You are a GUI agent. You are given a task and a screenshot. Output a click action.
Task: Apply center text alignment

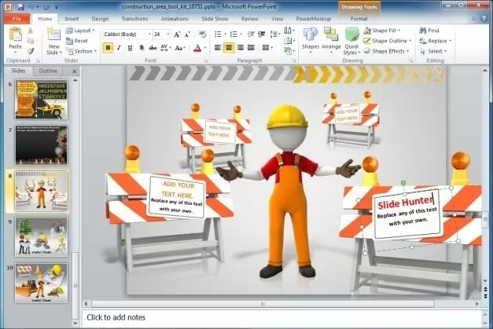point(229,49)
